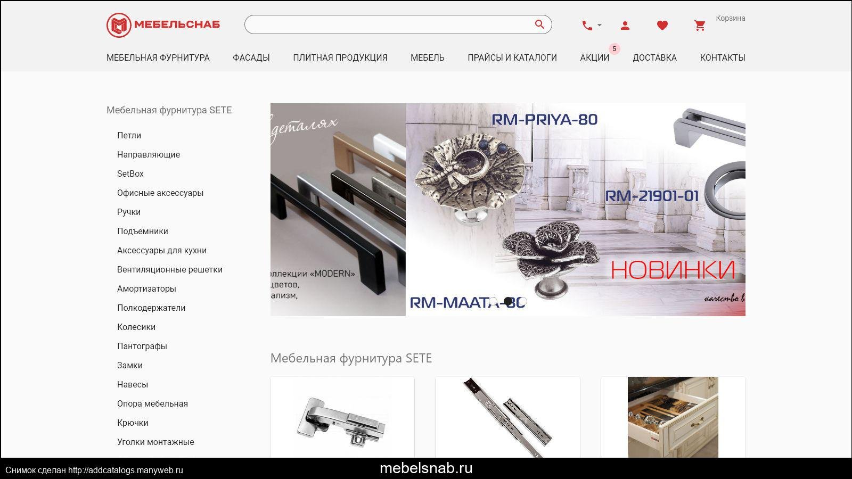Open the drawer slide rails product card
Image resolution: width=852 pixels, height=479 pixels.
507,418
